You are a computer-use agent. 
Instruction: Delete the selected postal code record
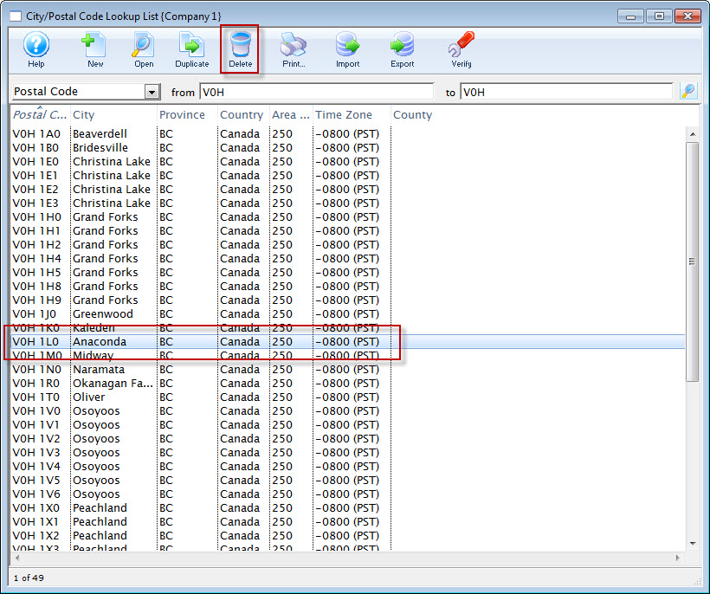coord(240,49)
